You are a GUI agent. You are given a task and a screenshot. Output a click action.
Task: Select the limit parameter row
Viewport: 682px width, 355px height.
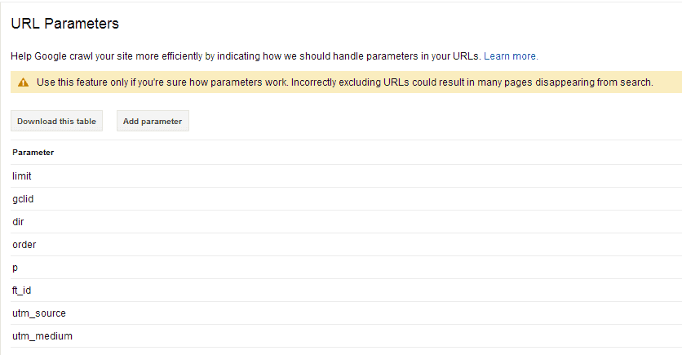[346, 176]
